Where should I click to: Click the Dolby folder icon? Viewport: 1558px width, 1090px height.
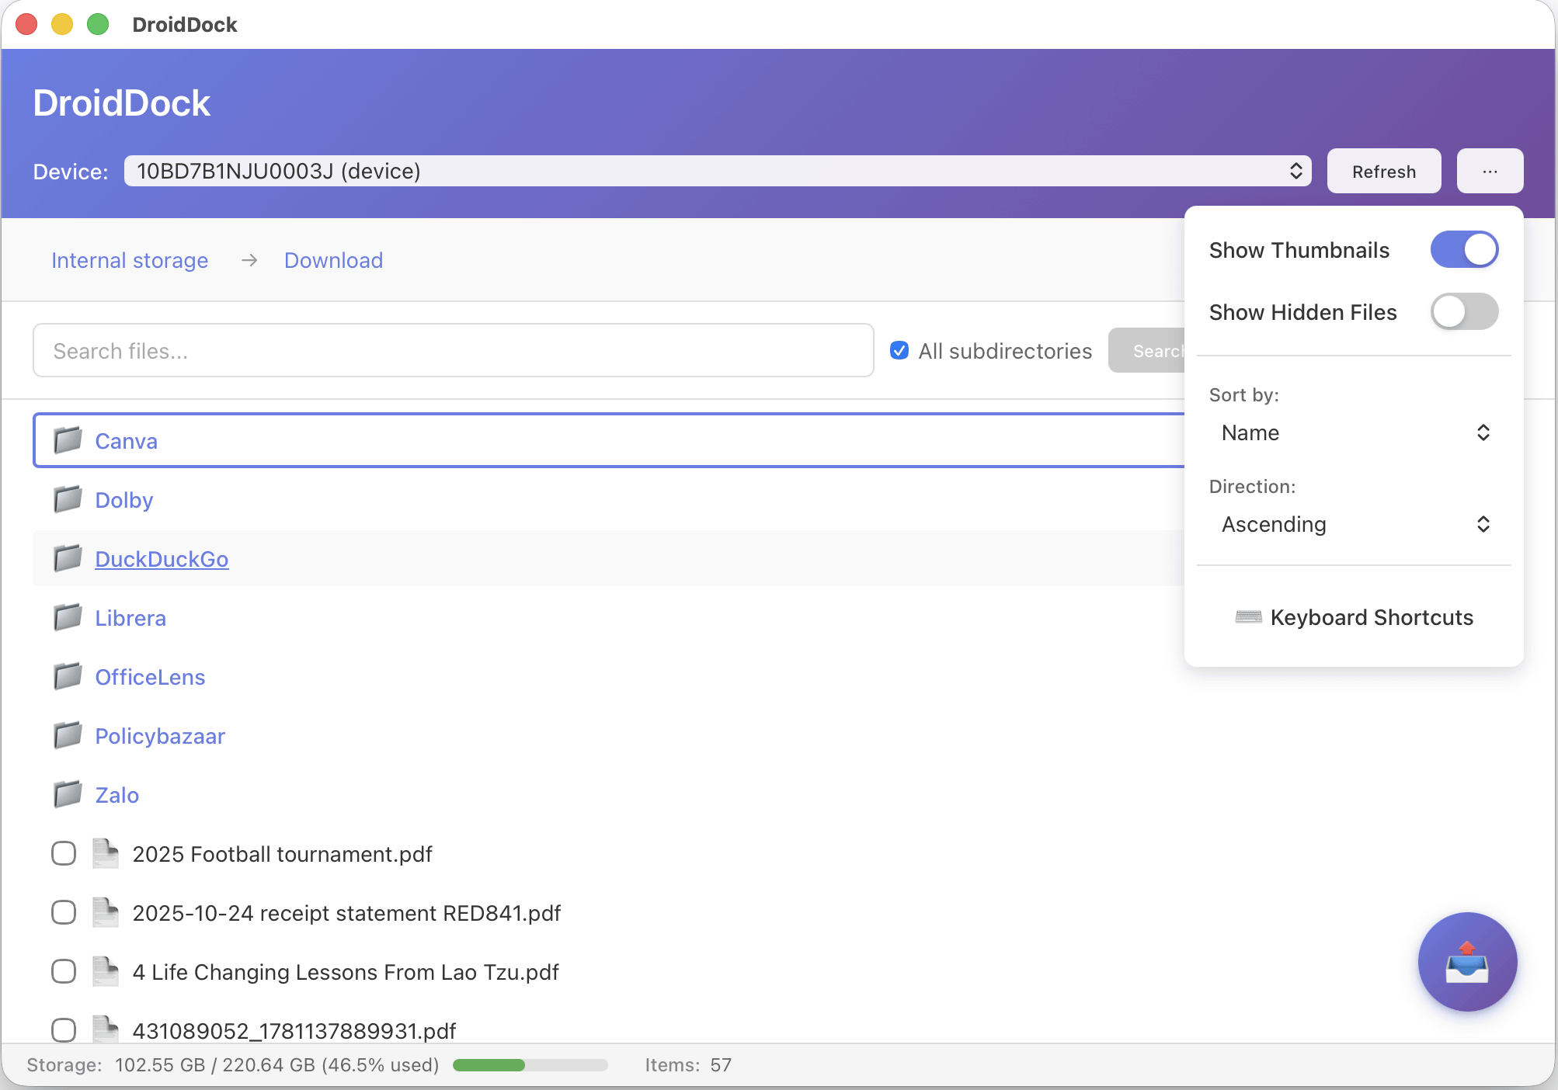tap(68, 499)
